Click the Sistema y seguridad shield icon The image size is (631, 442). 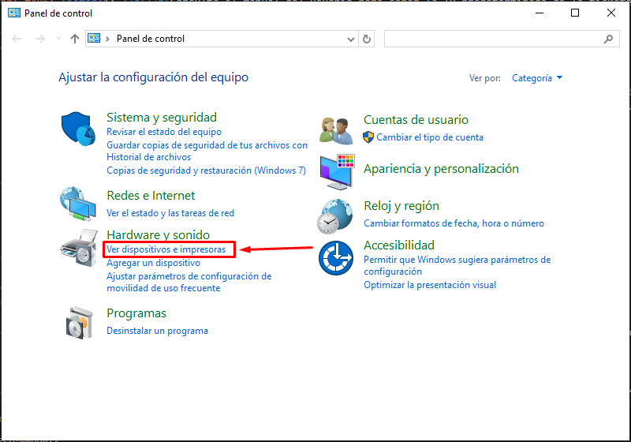[78, 129]
